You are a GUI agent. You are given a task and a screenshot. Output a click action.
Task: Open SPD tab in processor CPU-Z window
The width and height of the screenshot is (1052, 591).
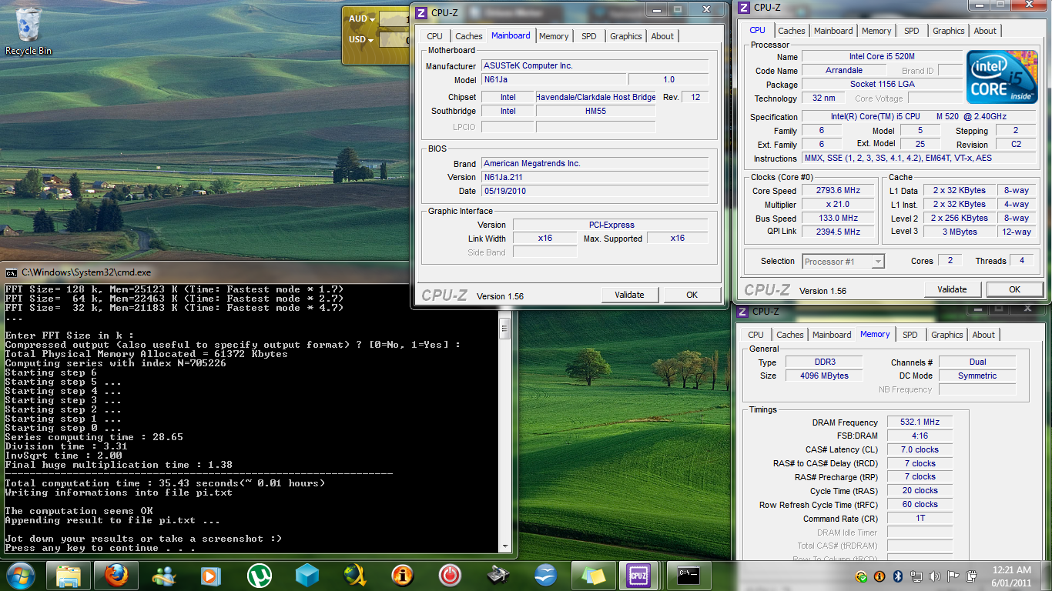click(x=912, y=31)
